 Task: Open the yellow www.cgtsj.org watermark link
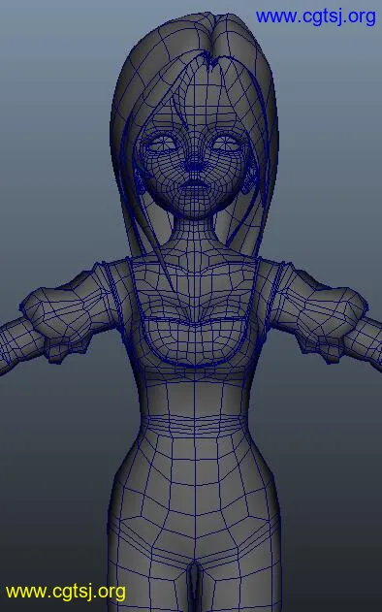[x=66, y=592]
